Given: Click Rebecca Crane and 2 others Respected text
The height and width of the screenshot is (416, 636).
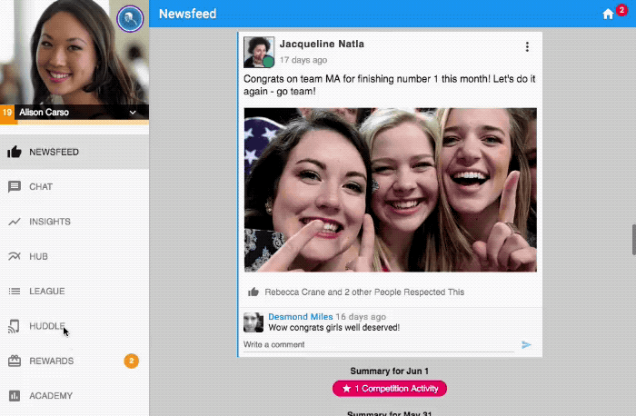Looking at the screenshot, I should click(364, 292).
